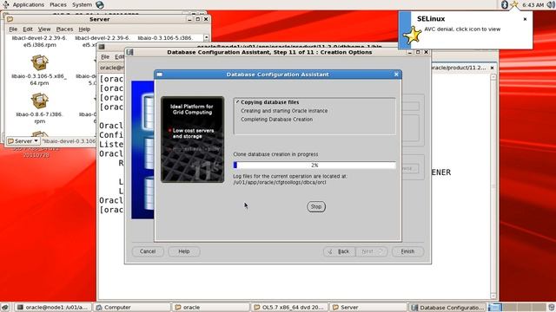Select 'Completing Database Creation' step
Viewport: 556px width, 312px height.
276,120
